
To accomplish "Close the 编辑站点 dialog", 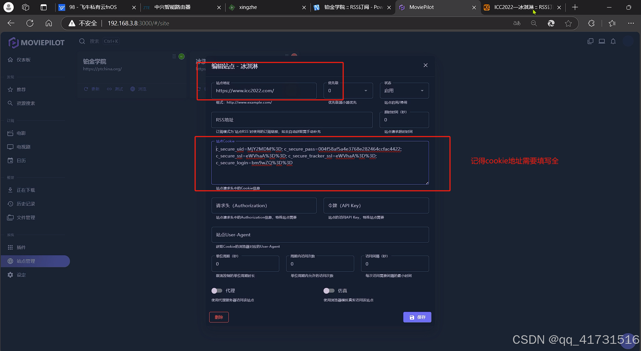I will [x=426, y=65].
